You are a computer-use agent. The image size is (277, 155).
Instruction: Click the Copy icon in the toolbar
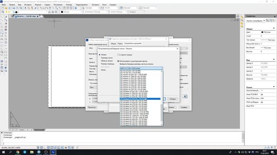pos(29,8)
